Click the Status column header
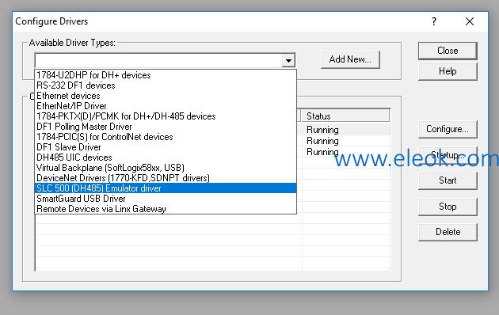This screenshot has width=499, height=315. point(345,116)
